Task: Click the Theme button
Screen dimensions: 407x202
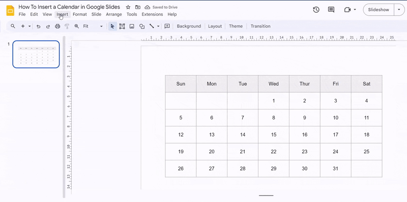Action: pyautogui.click(x=236, y=26)
